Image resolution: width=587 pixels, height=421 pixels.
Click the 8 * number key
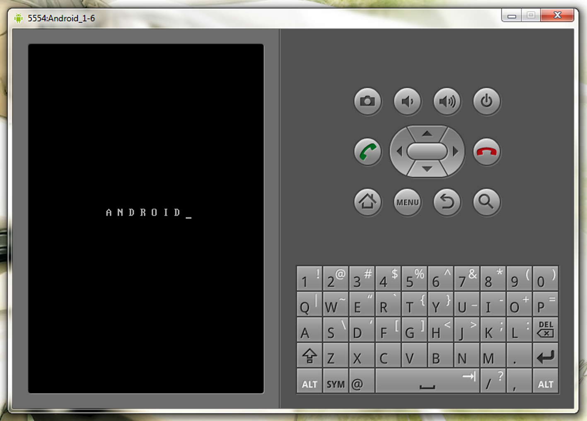(x=493, y=278)
